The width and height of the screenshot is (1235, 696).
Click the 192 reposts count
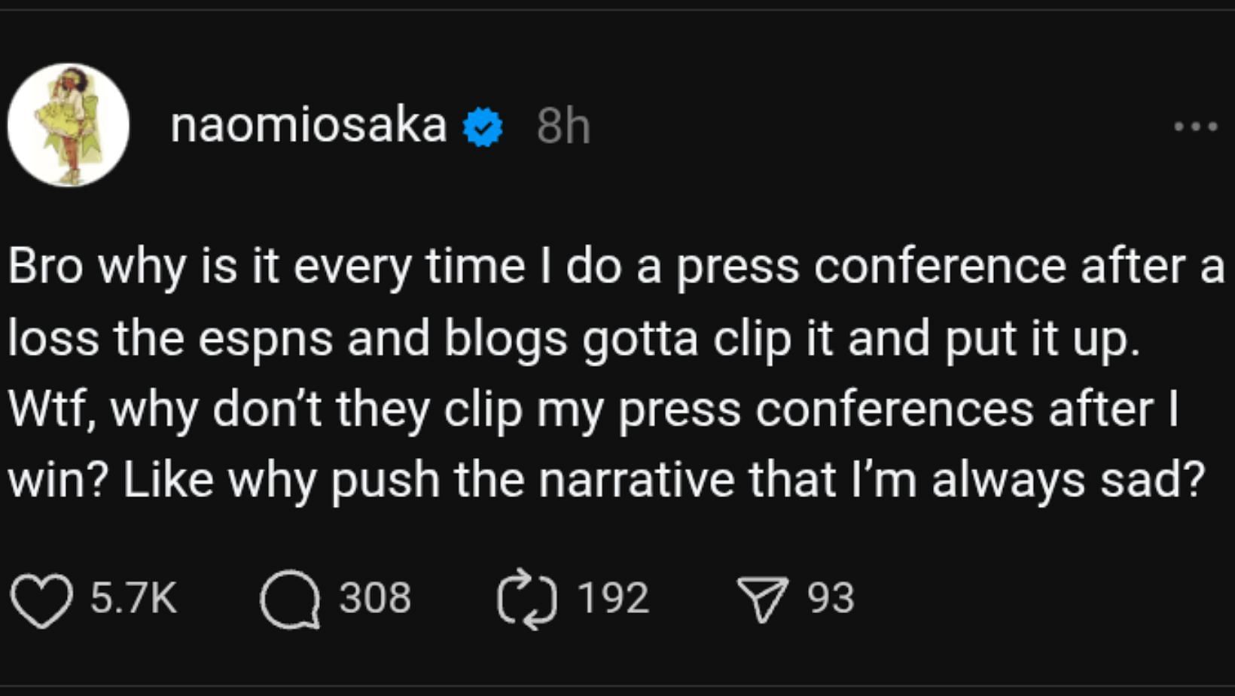click(x=613, y=599)
